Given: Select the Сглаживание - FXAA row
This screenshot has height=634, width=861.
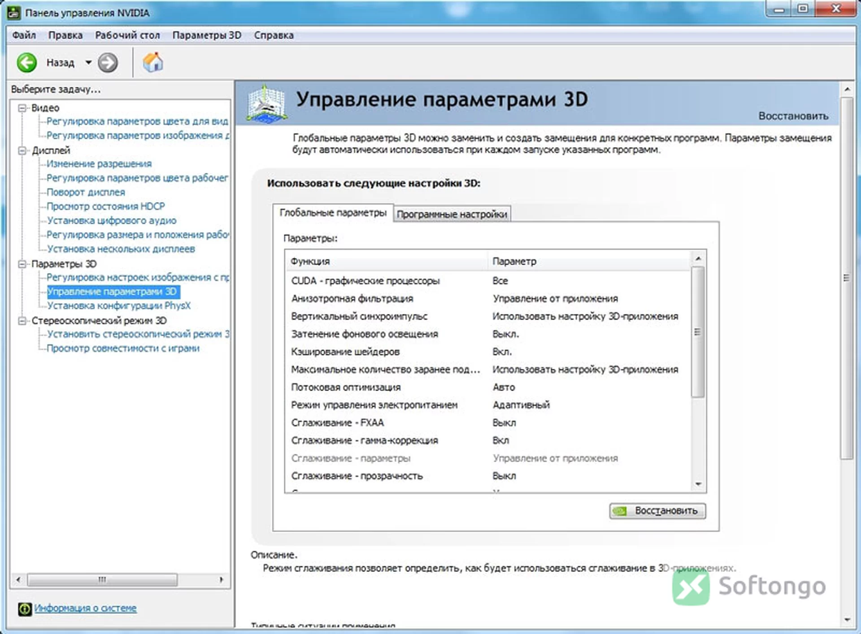Looking at the screenshot, I should (487, 423).
